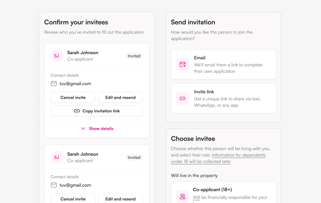Cancel invite in the second invitee card
Screen dimensions: 321x203
[x=73, y=198]
